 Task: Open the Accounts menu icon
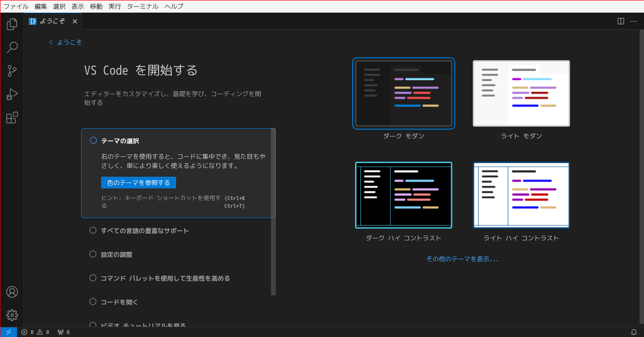12,292
